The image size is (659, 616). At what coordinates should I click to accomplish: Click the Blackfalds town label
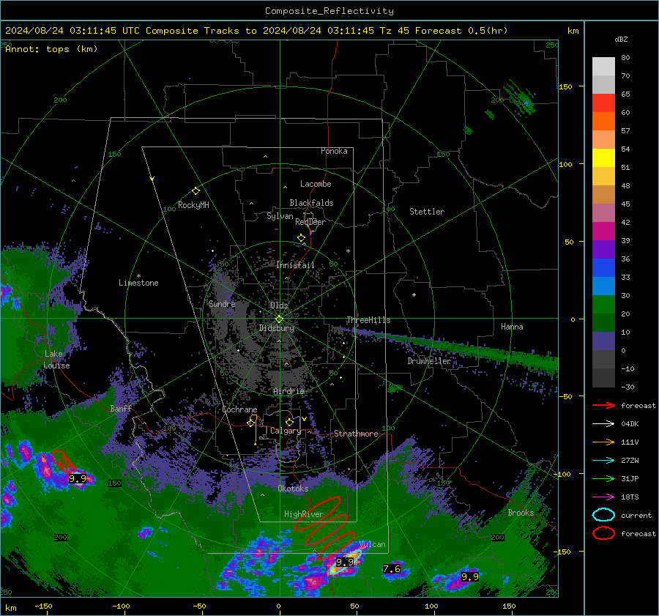tap(311, 203)
